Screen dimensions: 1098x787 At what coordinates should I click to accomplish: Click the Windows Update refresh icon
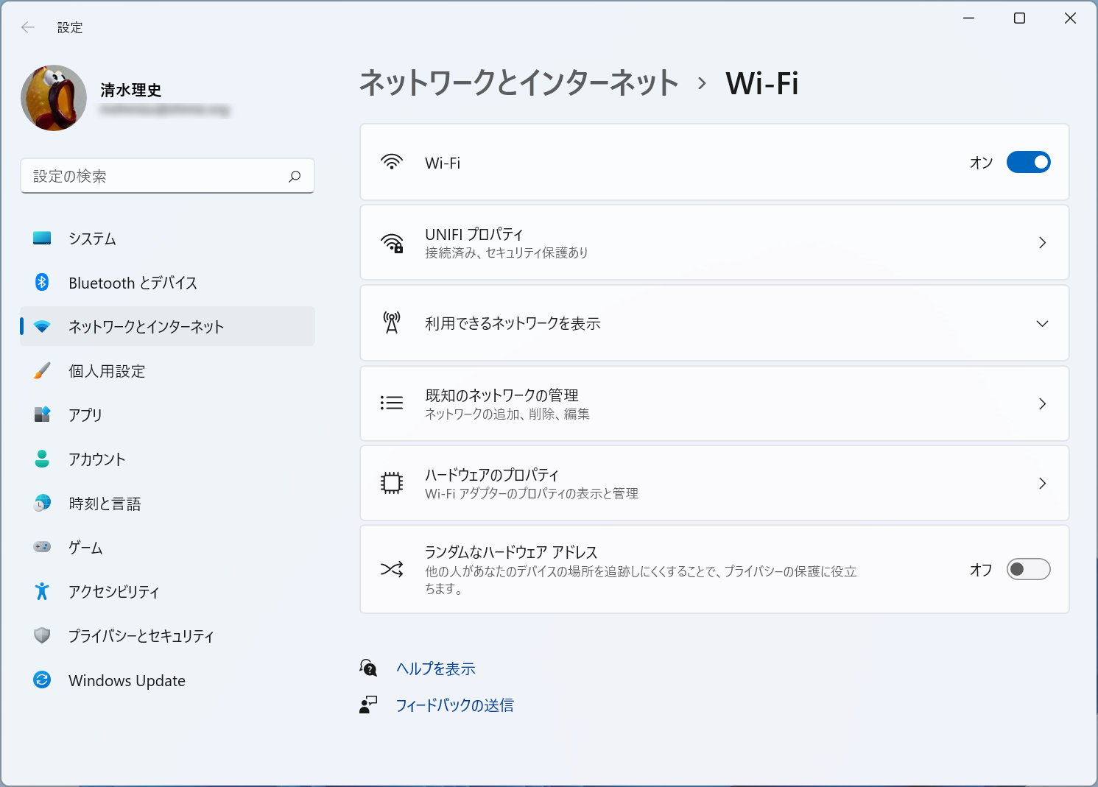[42, 680]
